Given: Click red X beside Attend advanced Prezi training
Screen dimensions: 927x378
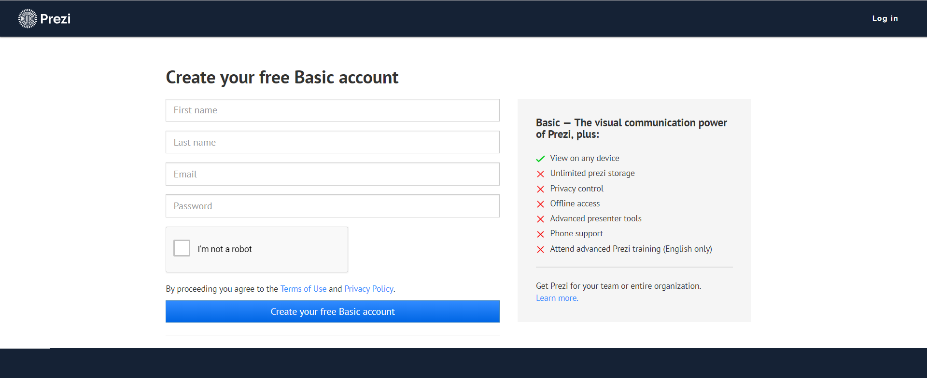Looking at the screenshot, I should pos(540,249).
